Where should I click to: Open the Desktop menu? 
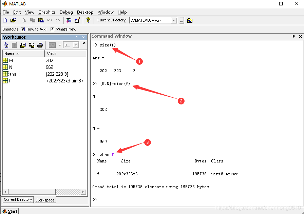point(85,12)
